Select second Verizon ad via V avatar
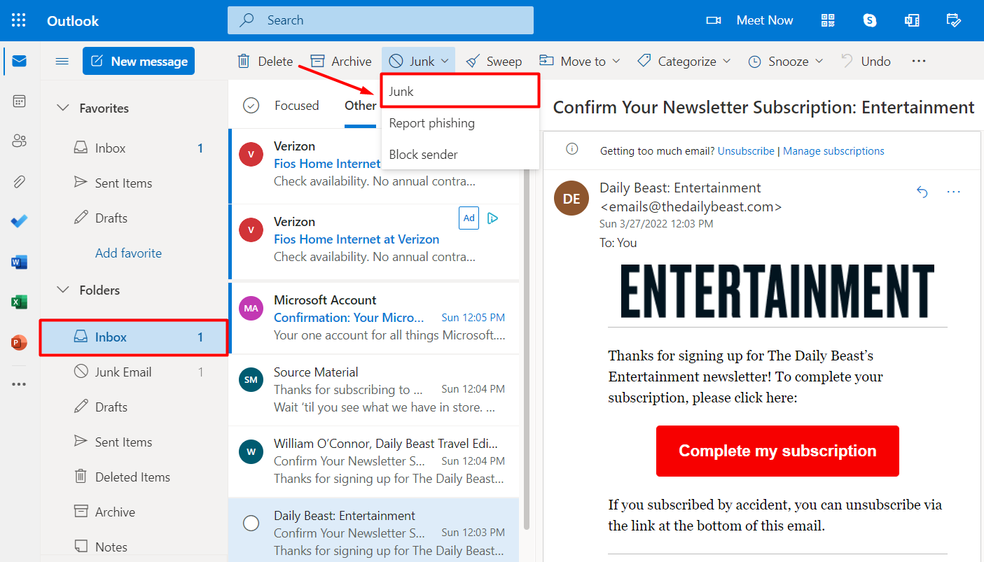Image resolution: width=984 pixels, height=562 pixels. pyautogui.click(x=251, y=230)
